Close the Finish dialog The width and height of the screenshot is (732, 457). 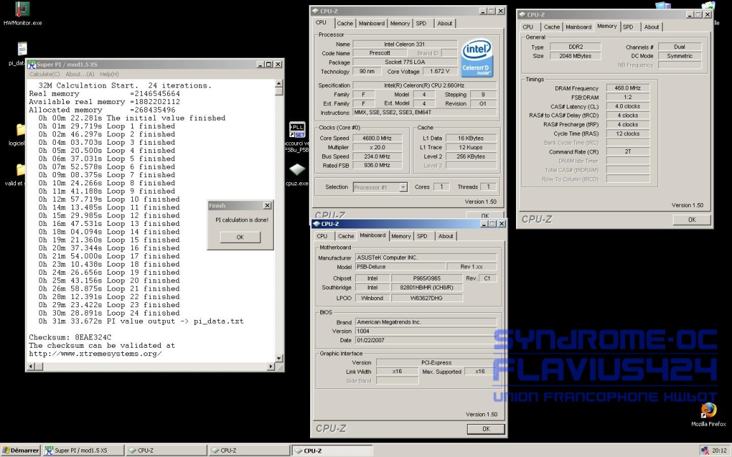pyautogui.click(x=267, y=205)
